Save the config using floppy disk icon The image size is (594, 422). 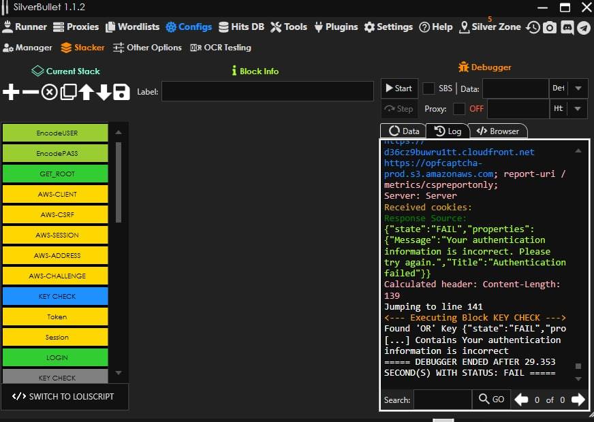point(121,93)
